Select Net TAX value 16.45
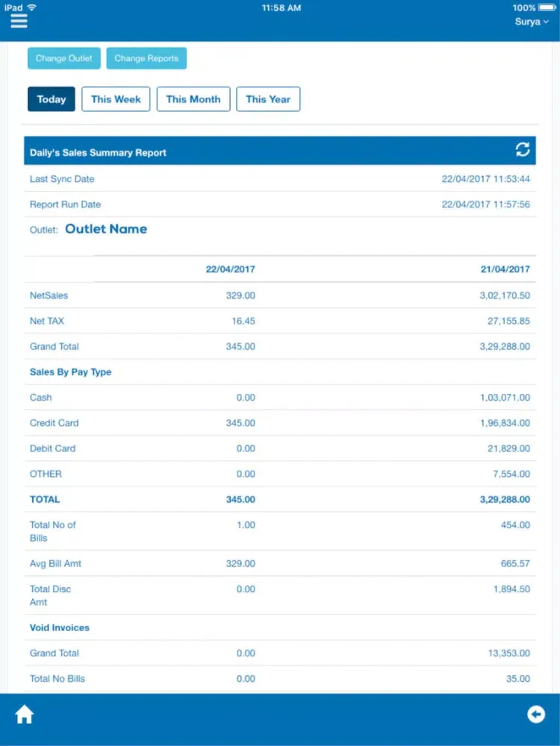Viewport: 560px width, 746px height. [243, 321]
